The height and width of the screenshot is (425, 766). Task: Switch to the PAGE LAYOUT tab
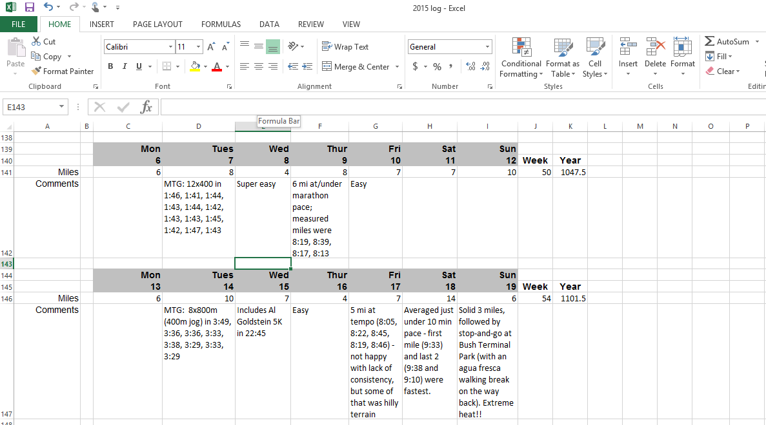coord(157,24)
